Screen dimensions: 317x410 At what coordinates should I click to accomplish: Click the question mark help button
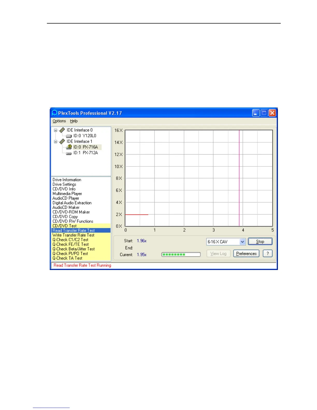tap(268, 254)
